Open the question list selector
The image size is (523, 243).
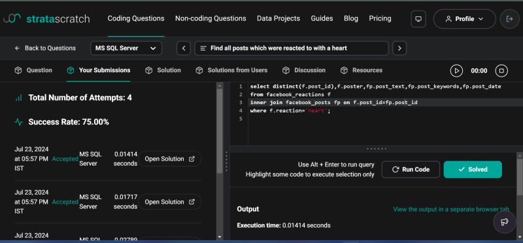pos(291,48)
